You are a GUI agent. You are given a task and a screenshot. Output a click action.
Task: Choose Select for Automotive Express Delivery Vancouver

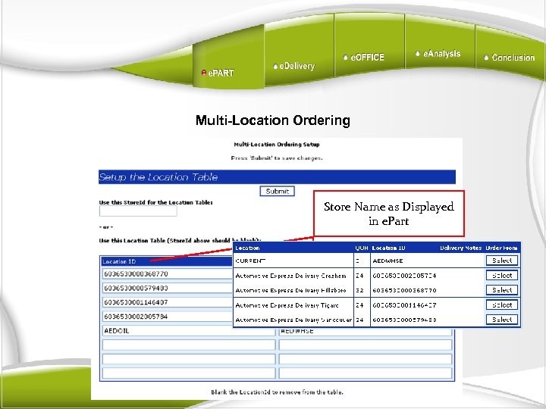tap(502, 320)
